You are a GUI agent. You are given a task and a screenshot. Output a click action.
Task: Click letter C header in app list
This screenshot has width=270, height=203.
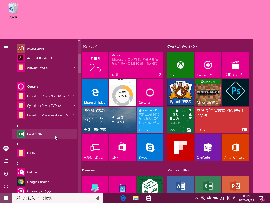[x=17, y=78]
